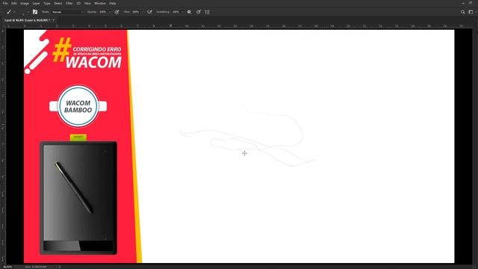Click the WACOM BAMBOO badge on canvas
The image size is (478, 269).
pyautogui.click(x=78, y=106)
